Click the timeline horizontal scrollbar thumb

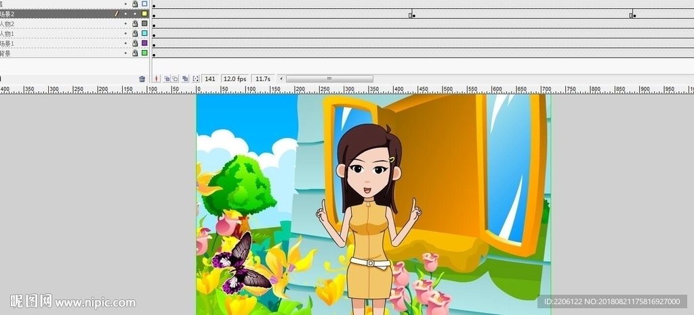(x=330, y=78)
